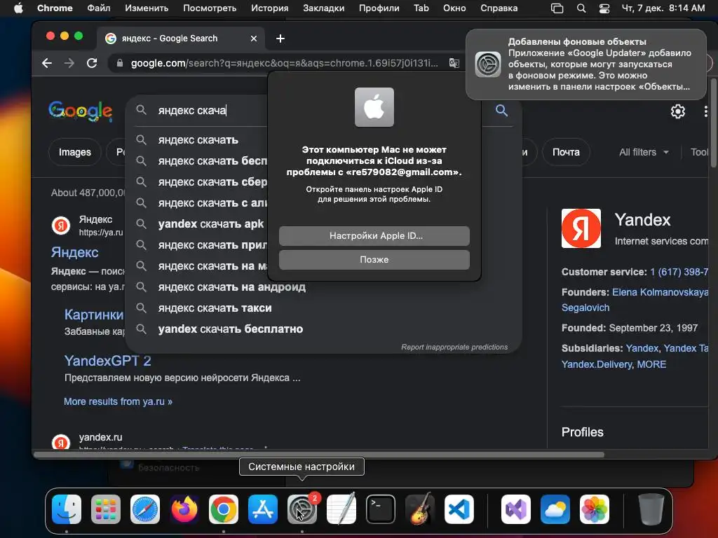The image size is (718, 538).
Task: Click Report inappropriate predictions
Action: coord(454,347)
